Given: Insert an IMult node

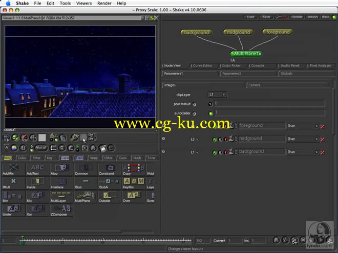Looking at the screenshot, I should pos(13,183).
